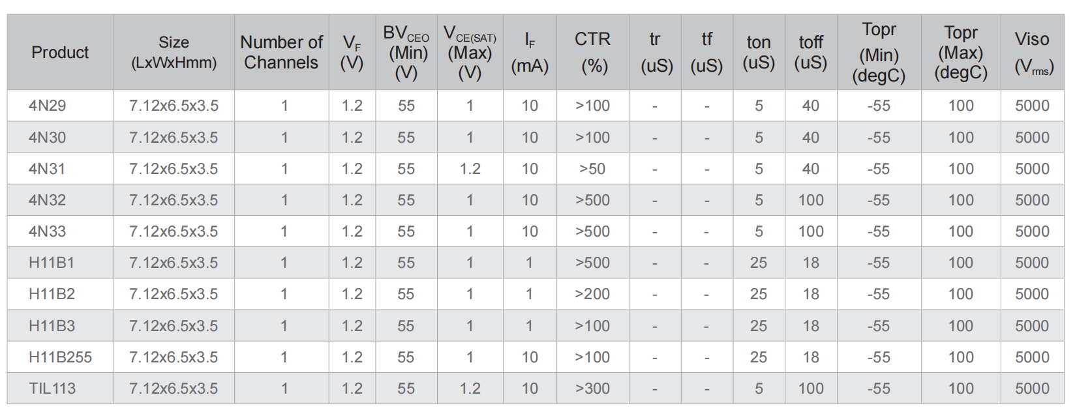Click the Size (LxWxHmm) header

[174, 52]
